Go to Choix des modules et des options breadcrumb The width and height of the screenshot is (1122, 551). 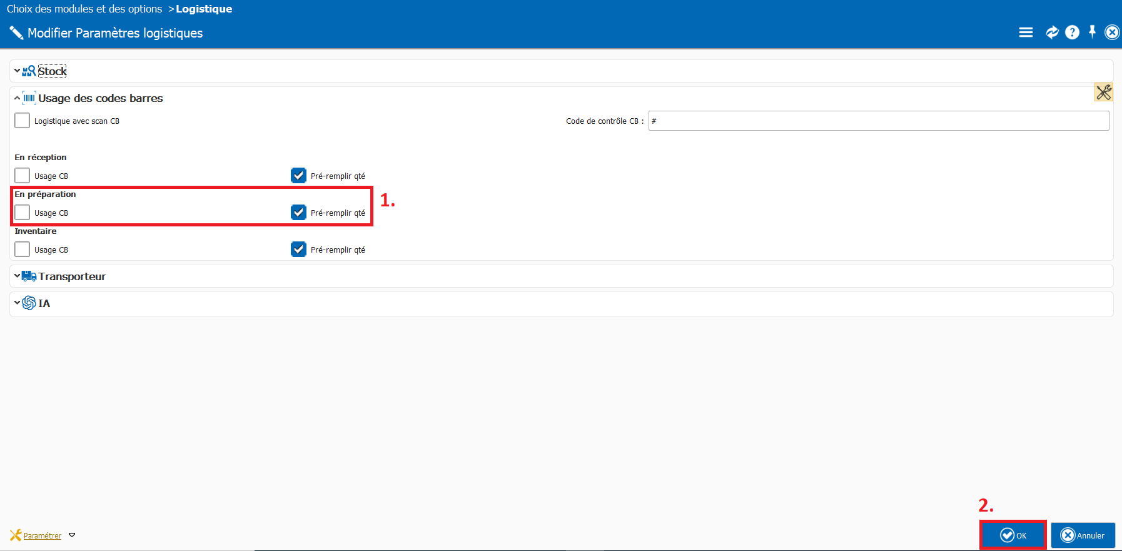(84, 9)
